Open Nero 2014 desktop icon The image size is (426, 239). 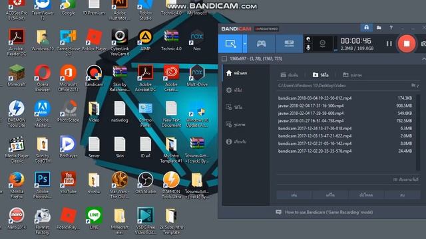point(17,219)
